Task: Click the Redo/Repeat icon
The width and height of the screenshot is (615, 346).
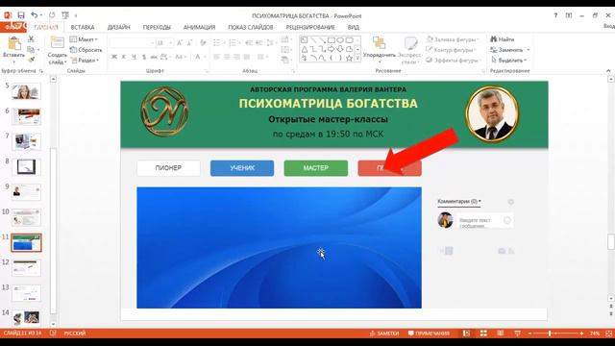Action: pyautogui.click(x=52, y=15)
